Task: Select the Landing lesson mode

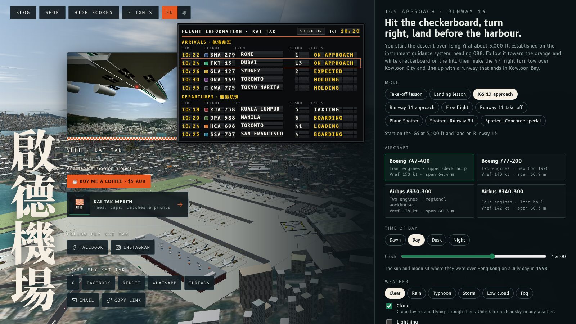Action: pyautogui.click(x=450, y=94)
